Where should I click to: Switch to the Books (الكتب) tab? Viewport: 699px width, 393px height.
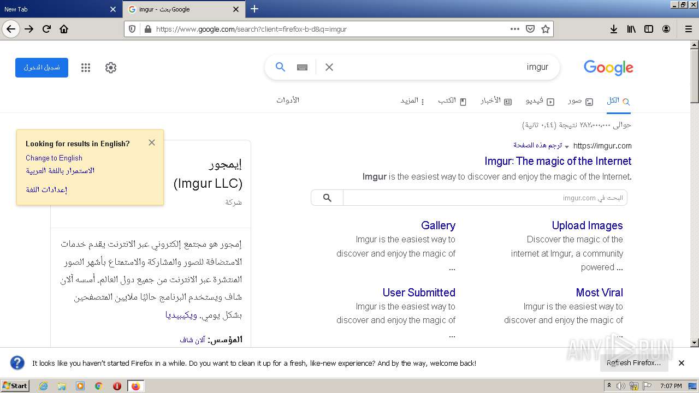coord(452,101)
